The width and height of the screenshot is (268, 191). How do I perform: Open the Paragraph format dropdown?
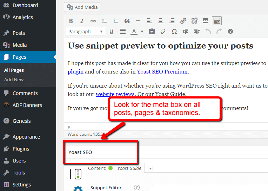click(85, 31)
